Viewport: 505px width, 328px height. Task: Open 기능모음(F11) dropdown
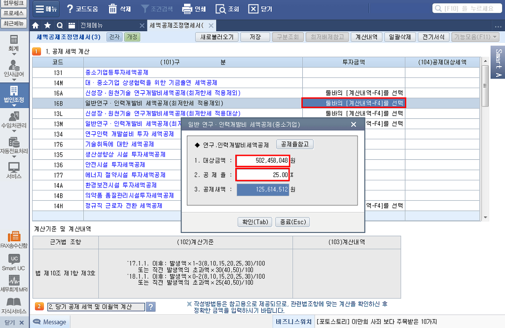coord(475,37)
